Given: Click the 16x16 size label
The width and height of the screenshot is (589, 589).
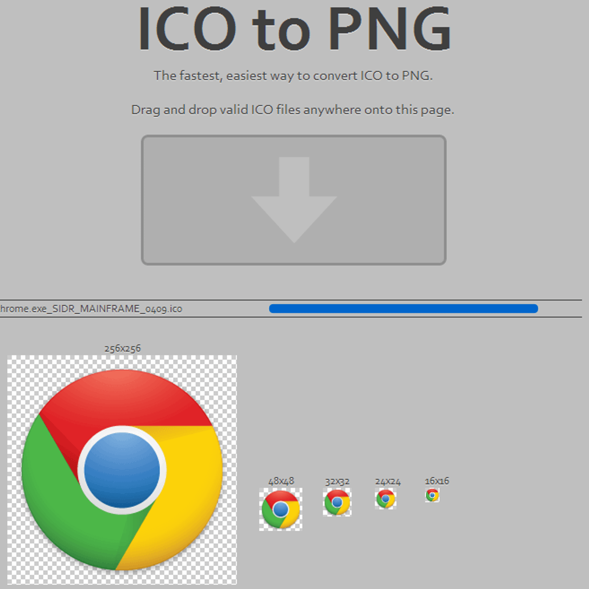Looking at the screenshot, I should pyautogui.click(x=437, y=481).
